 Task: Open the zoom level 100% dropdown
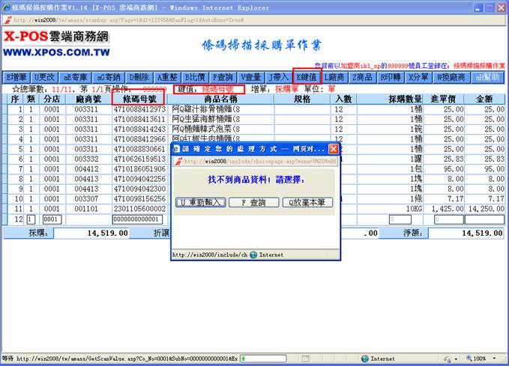[482, 359]
